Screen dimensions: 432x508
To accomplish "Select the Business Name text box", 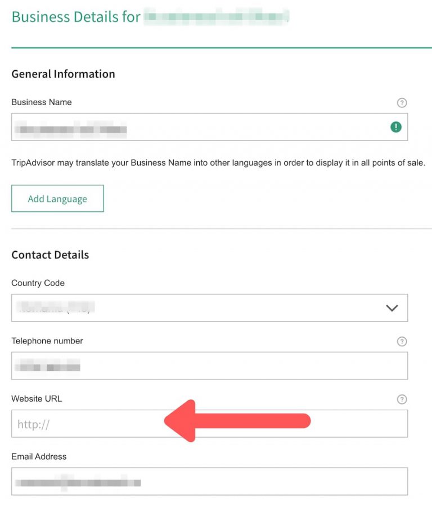I will tap(209, 127).
